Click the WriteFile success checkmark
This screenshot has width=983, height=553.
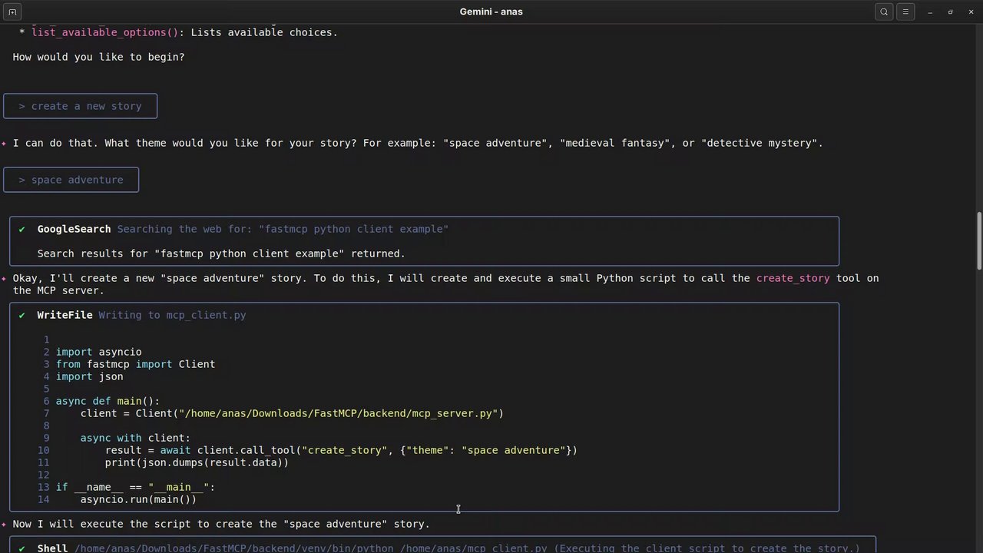click(x=22, y=315)
